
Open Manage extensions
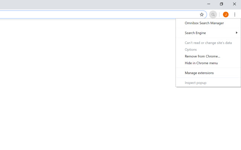point(208,73)
